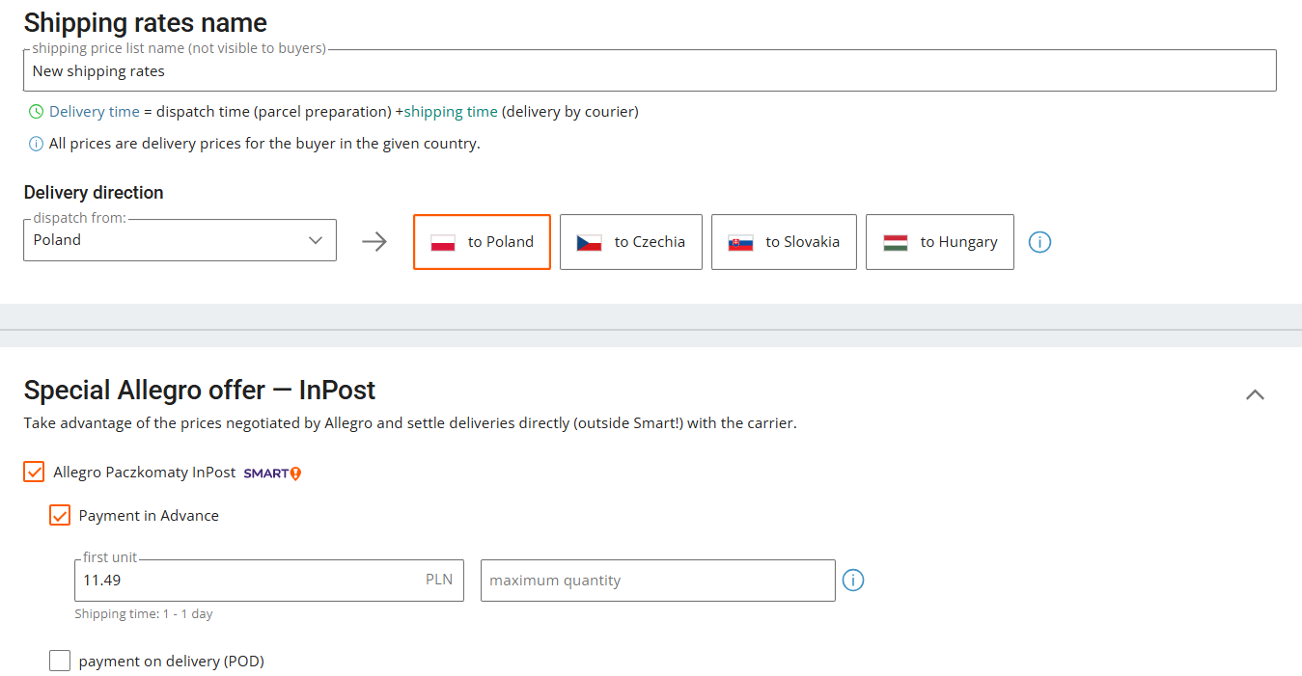
Task: Click 'Shipping time: 1 - 1 day' text
Action: click(144, 614)
